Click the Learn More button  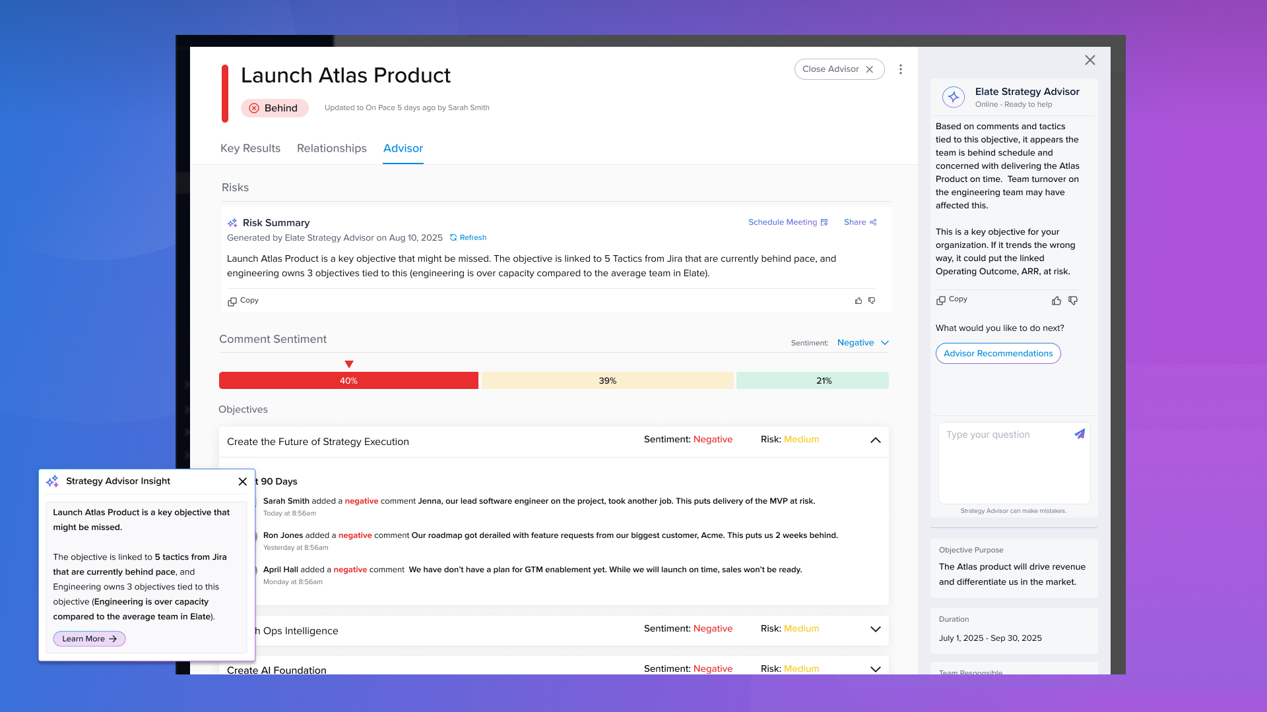[89, 639]
